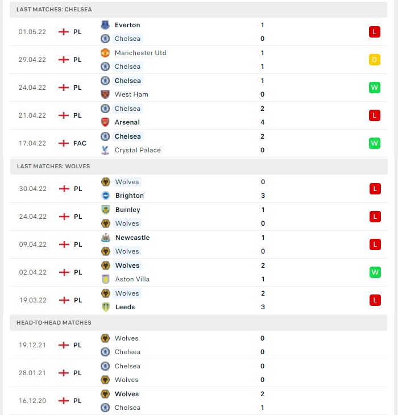Click the Crystal Palace crest icon
The height and width of the screenshot is (415, 398).
(105, 150)
